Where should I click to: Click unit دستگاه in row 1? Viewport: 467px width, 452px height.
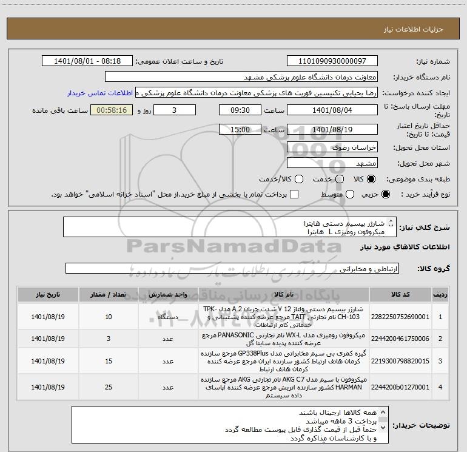coord(168,317)
